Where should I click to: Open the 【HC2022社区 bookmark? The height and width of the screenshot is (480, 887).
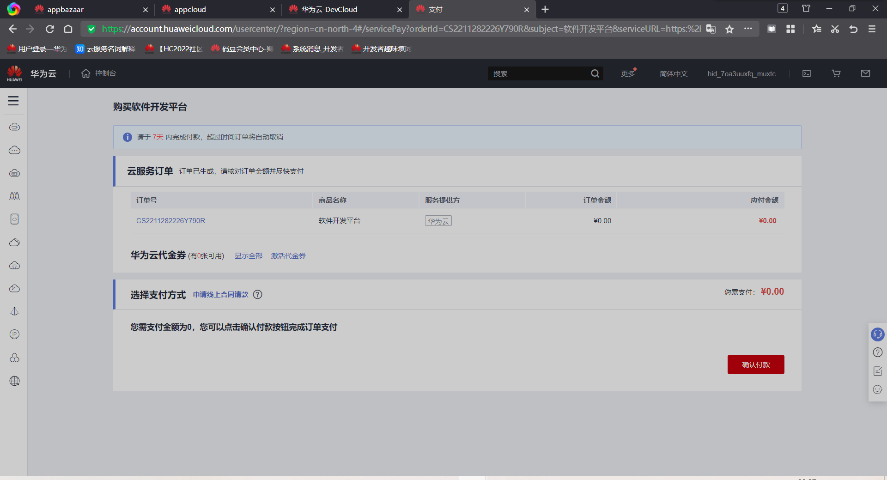pos(174,49)
